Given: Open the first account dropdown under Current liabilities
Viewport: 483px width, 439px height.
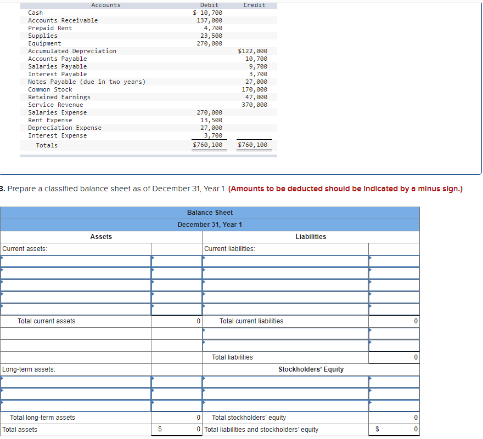Looking at the screenshot, I should point(285,261).
